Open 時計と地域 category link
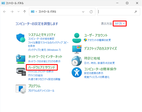This screenshot has height=112, width=142. [92, 58]
